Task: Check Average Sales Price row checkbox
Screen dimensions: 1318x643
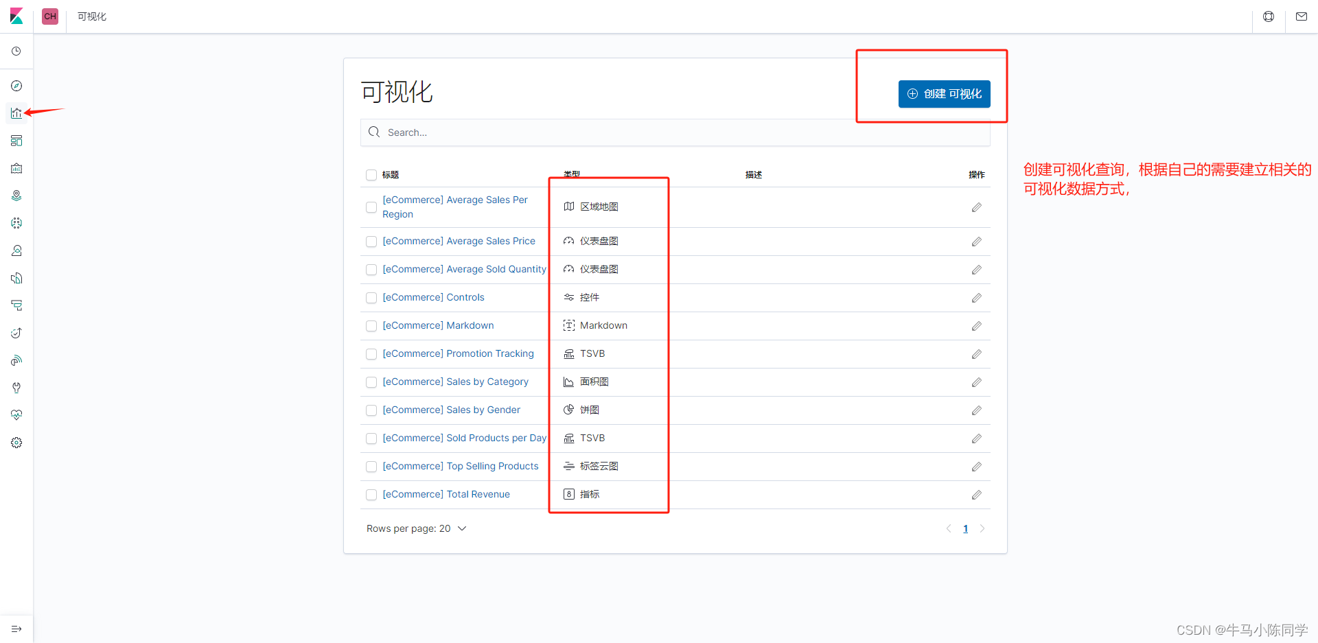Action: (371, 242)
